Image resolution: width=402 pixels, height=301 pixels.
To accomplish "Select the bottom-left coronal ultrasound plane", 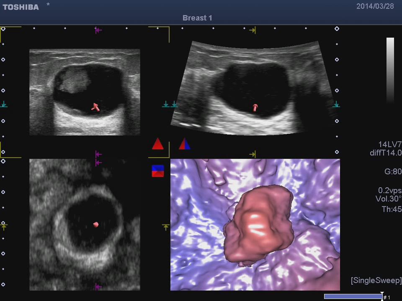I will pyautogui.click(x=85, y=224).
